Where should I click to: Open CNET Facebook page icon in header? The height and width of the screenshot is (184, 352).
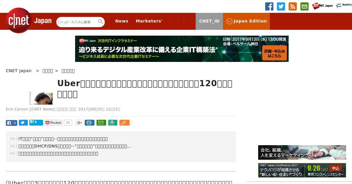[x=269, y=6]
